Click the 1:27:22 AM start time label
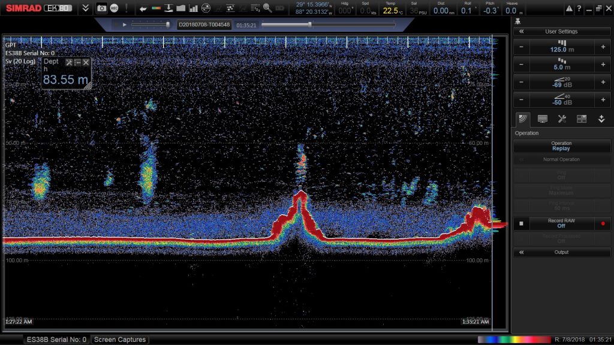Viewport: 614px width, 345px height. 19,322
